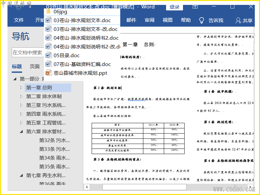Open the 文件 menu
This screenshot has width=260, height=195.
pyautogui.click(x=19, y=20)
